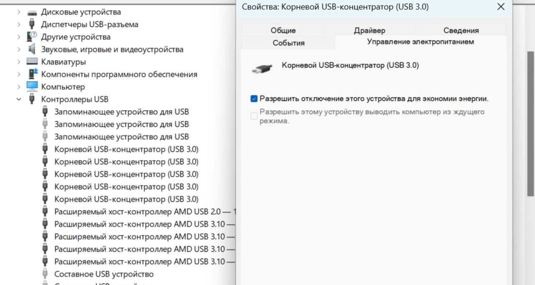Switch to the События tab

pyautogui.click(x=288, y=43)
